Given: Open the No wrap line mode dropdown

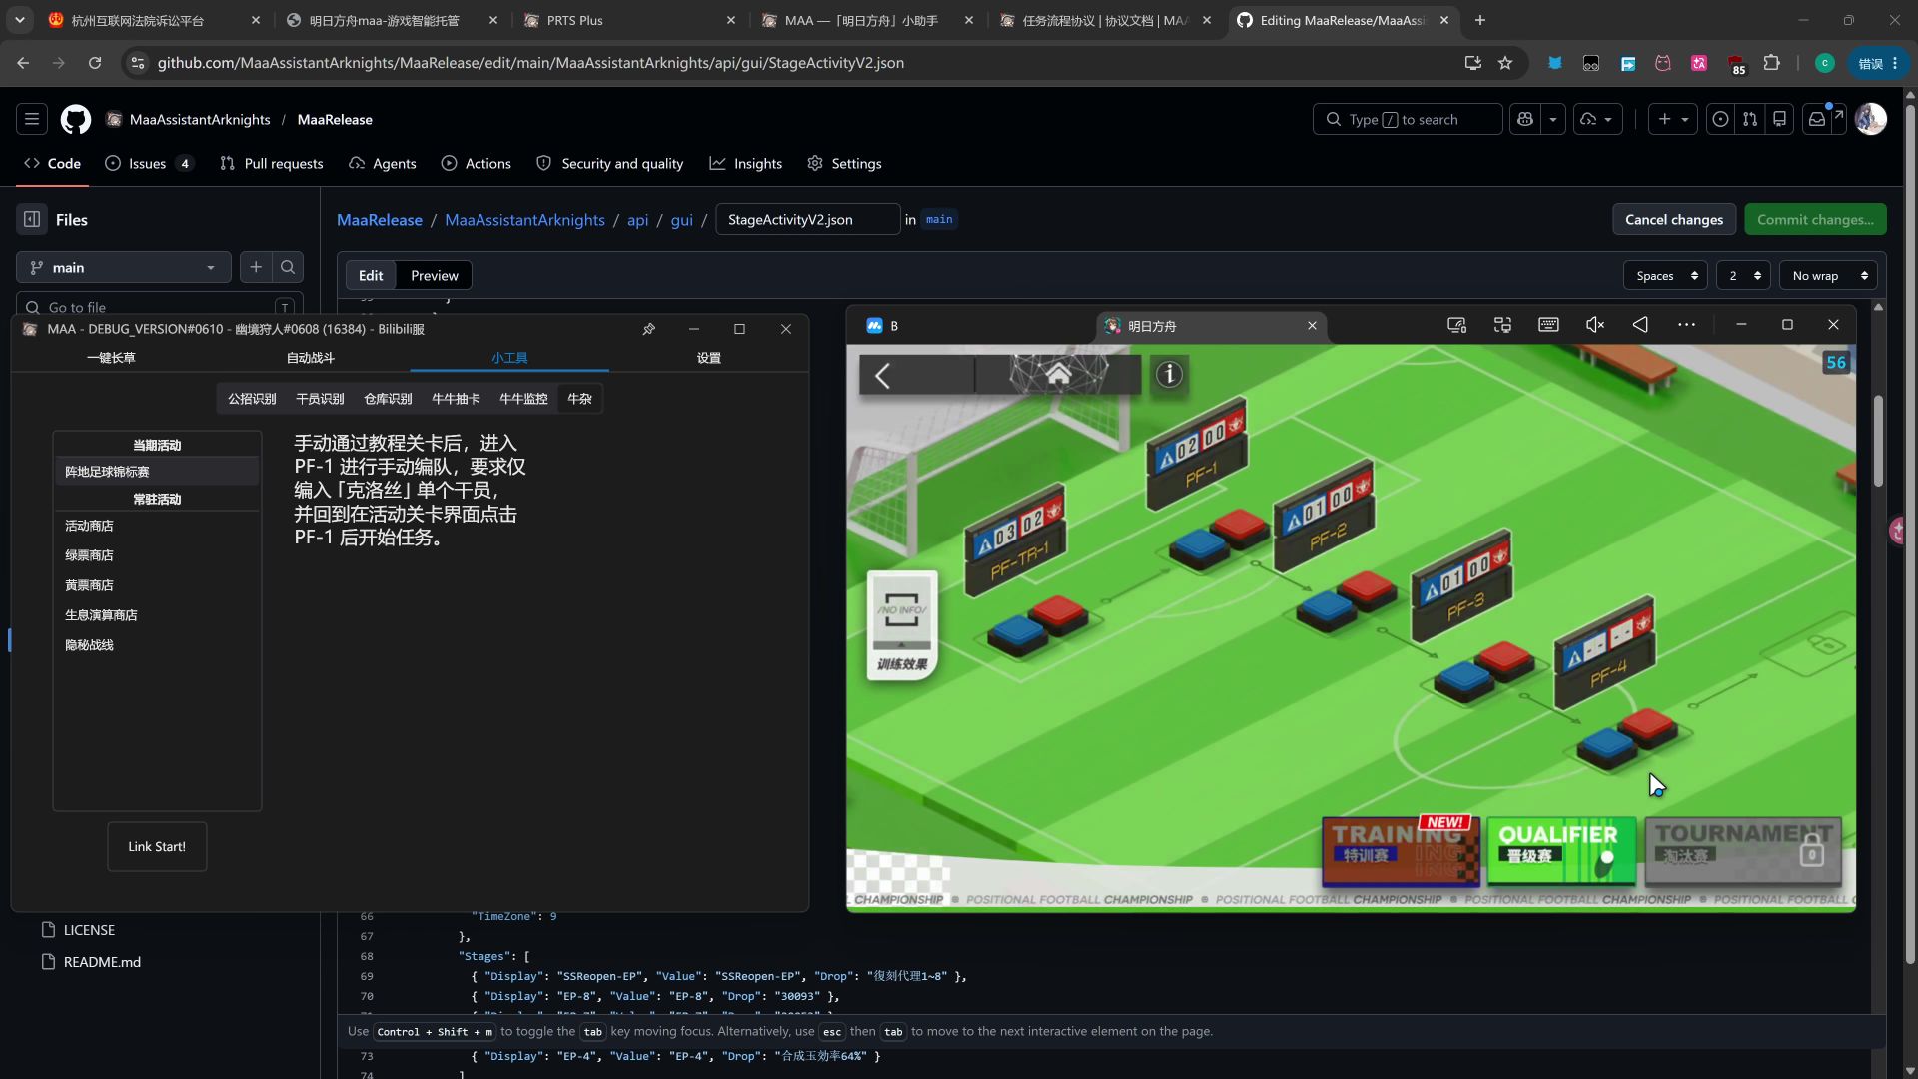Looking at the screenshot, I should click(1828, 275).
